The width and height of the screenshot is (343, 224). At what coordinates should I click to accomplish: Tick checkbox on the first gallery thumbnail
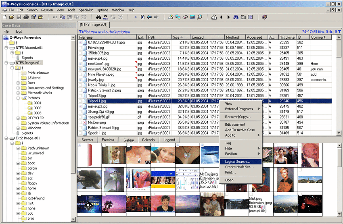click(79, 145)
